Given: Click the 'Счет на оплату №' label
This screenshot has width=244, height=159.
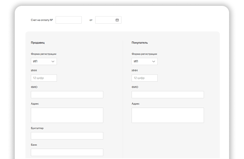Looking at the screenshot, I should coord(42,20).
